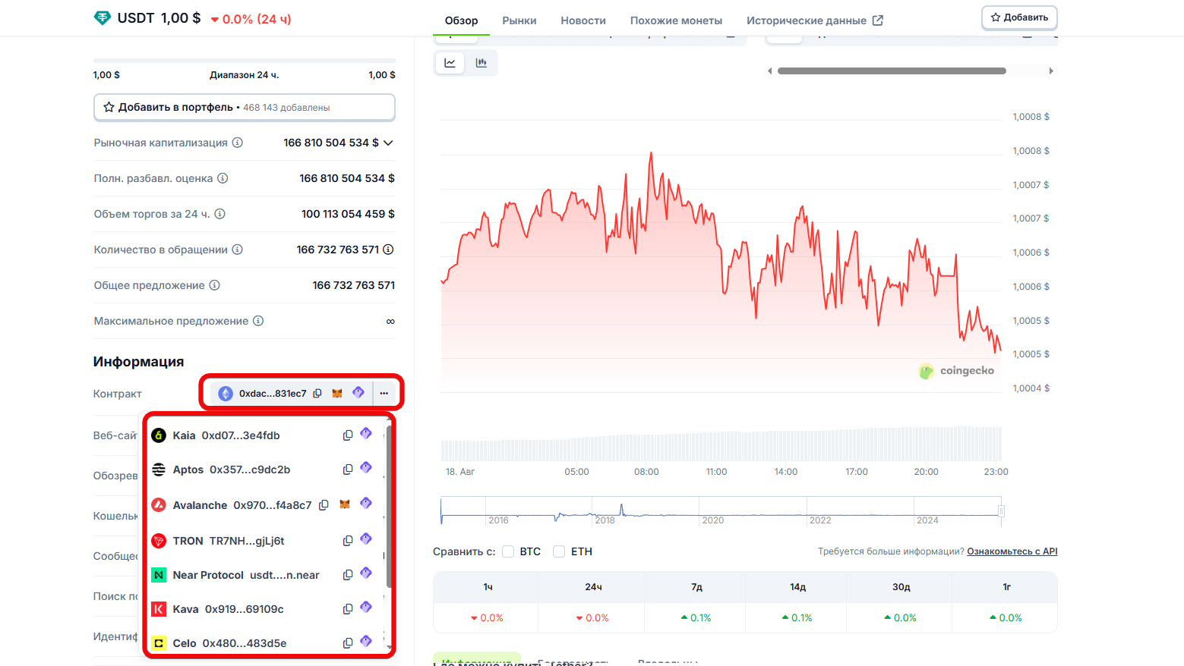Viewport: 1184px width, 666px height.
Task: Enable the BTC comparison checkbox
Action: pos(508,551)
